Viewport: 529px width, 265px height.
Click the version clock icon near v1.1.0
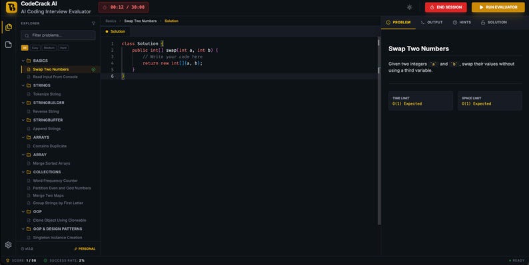(22, 249)
